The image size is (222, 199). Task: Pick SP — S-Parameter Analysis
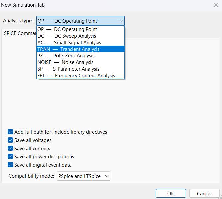click(80, 69)
